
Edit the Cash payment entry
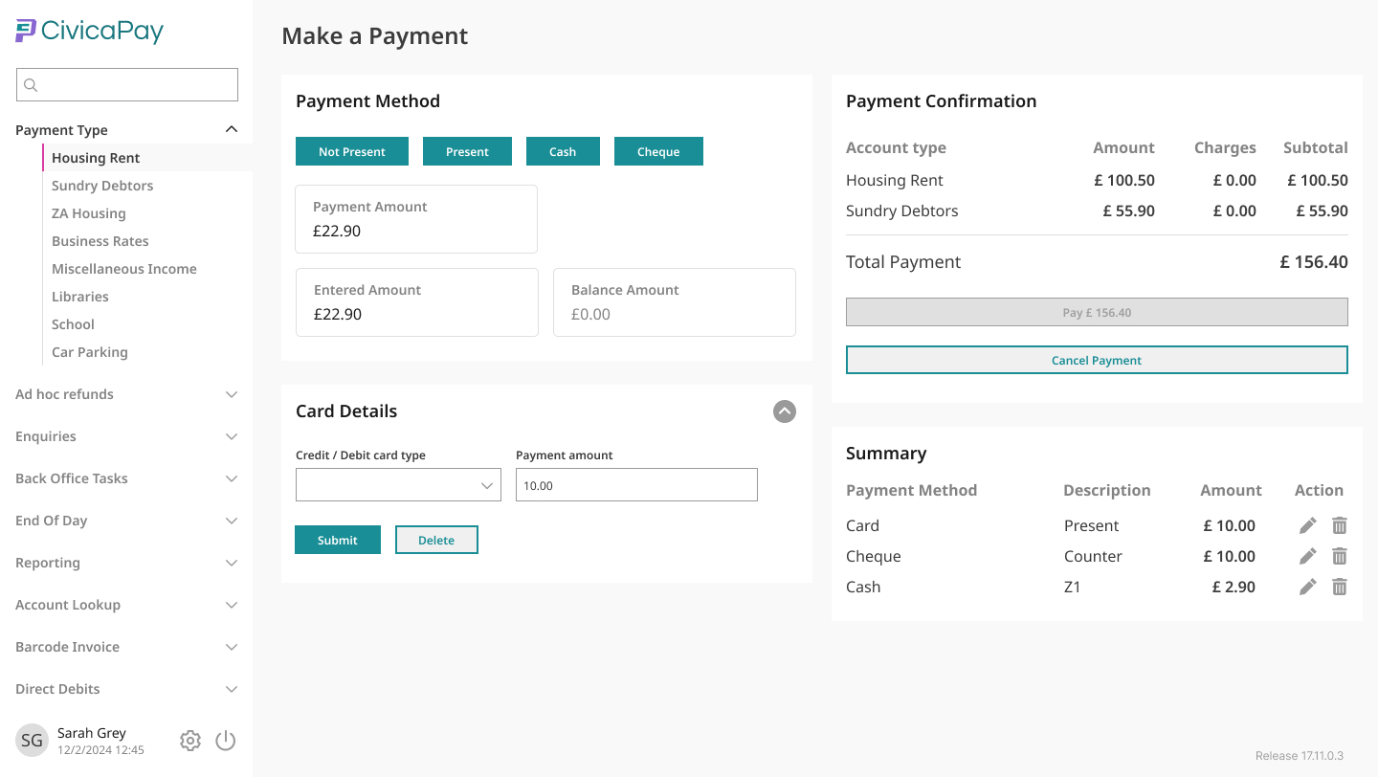(x=1307, y=587)
